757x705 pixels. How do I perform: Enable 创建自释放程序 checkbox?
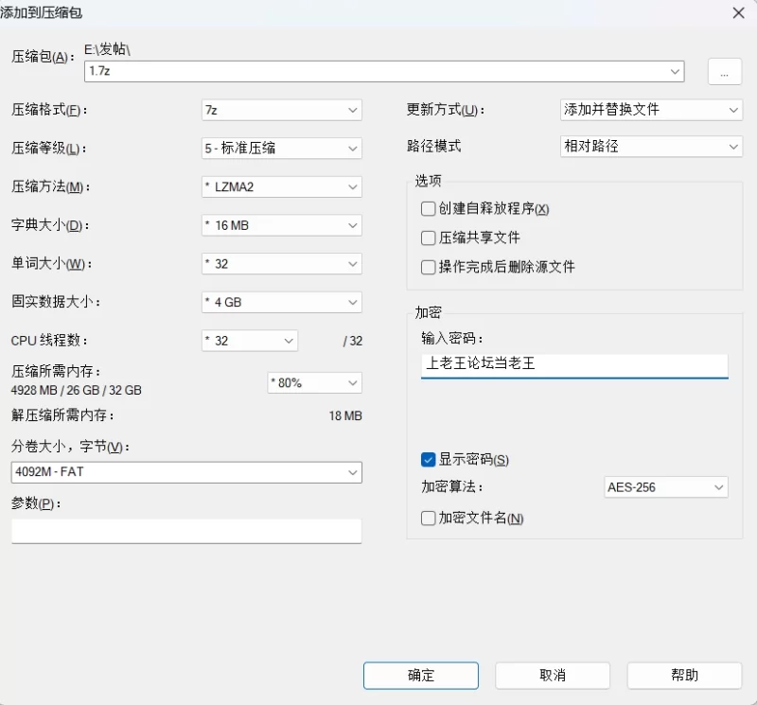click(x=428, y=208)
